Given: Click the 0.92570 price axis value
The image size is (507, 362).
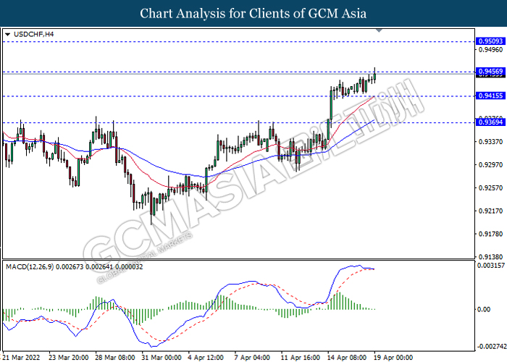Looking at the screenshot, I should pos(491,188).
